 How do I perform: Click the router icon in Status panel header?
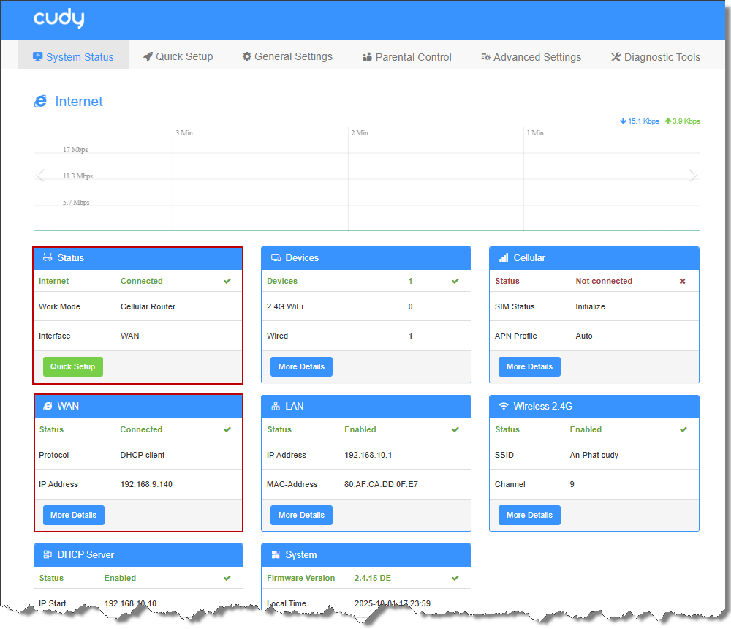coord(48,258)
